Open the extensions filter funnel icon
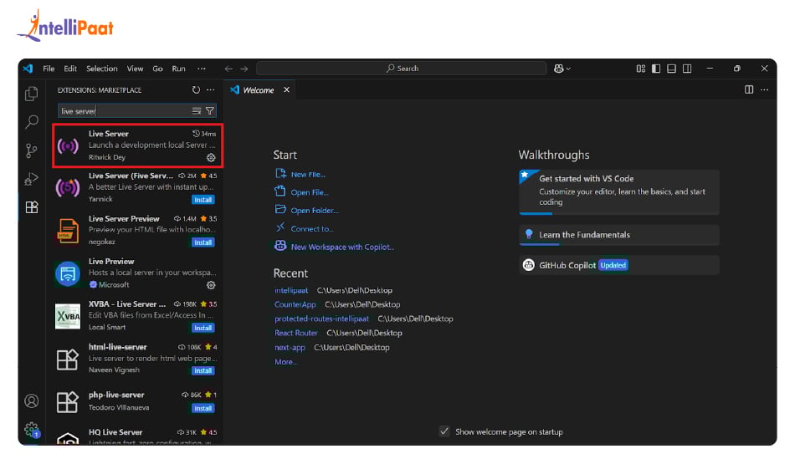 coord(210,111)
